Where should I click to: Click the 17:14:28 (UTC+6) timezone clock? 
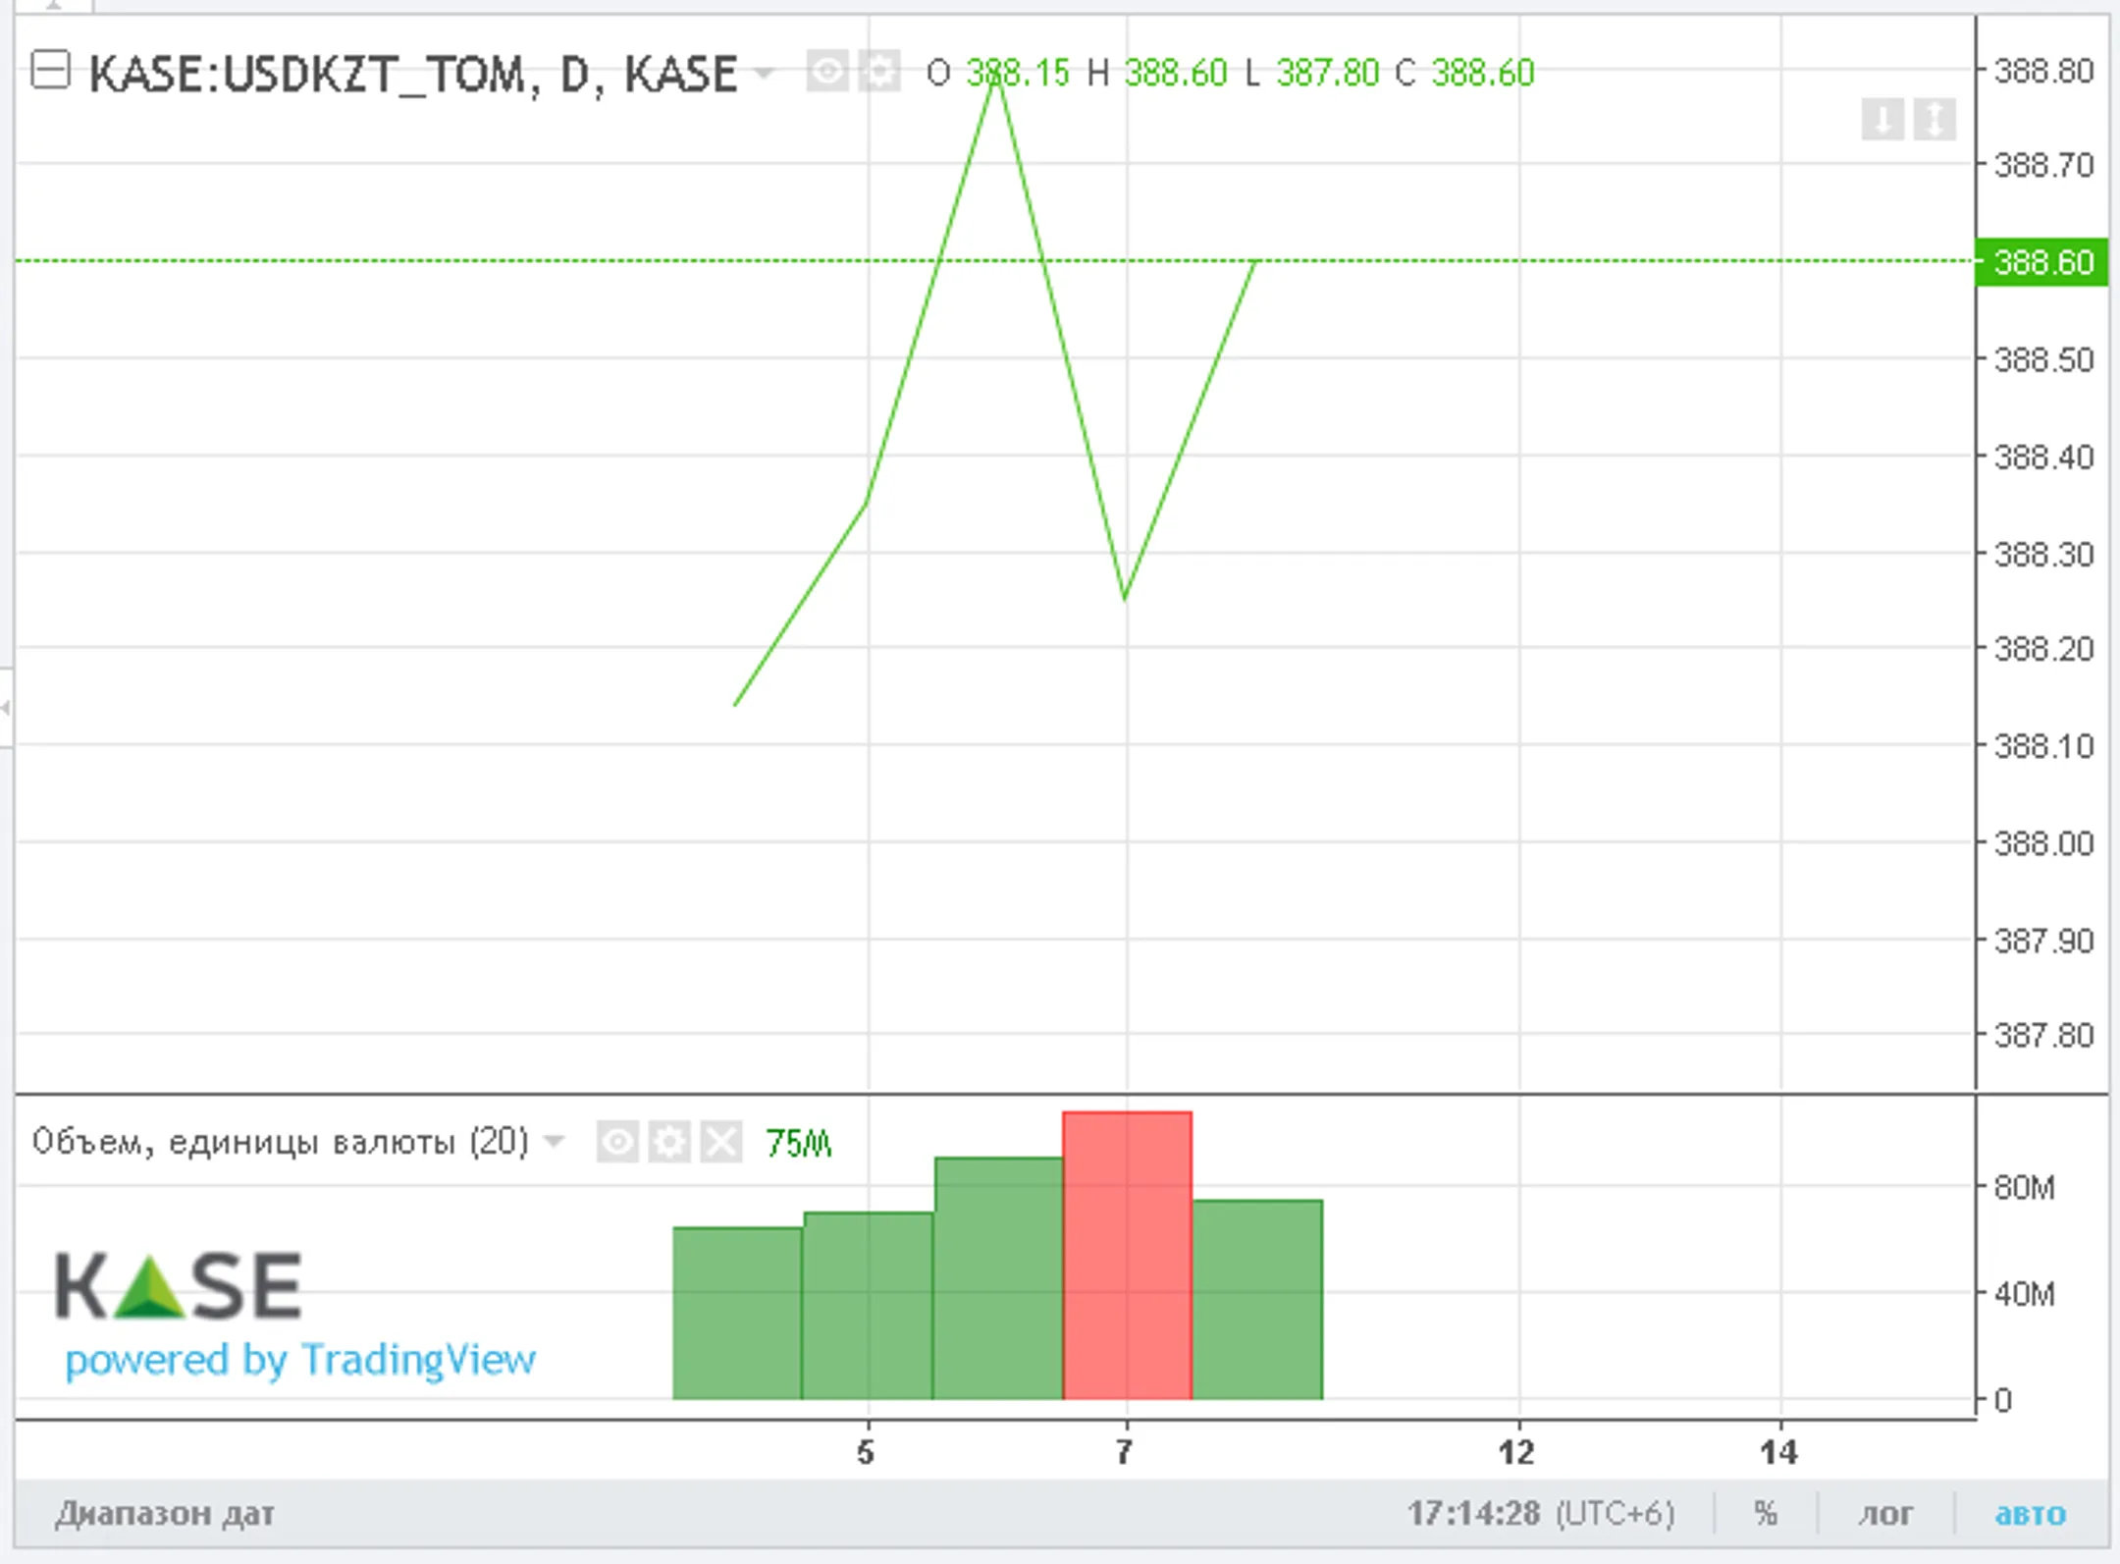(1540, 1513)
